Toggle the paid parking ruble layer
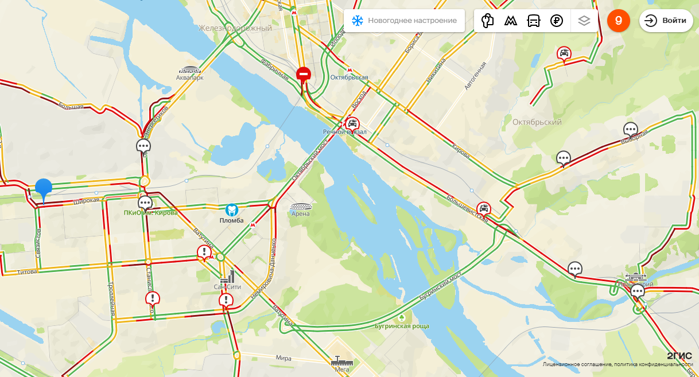 point(556,21)
